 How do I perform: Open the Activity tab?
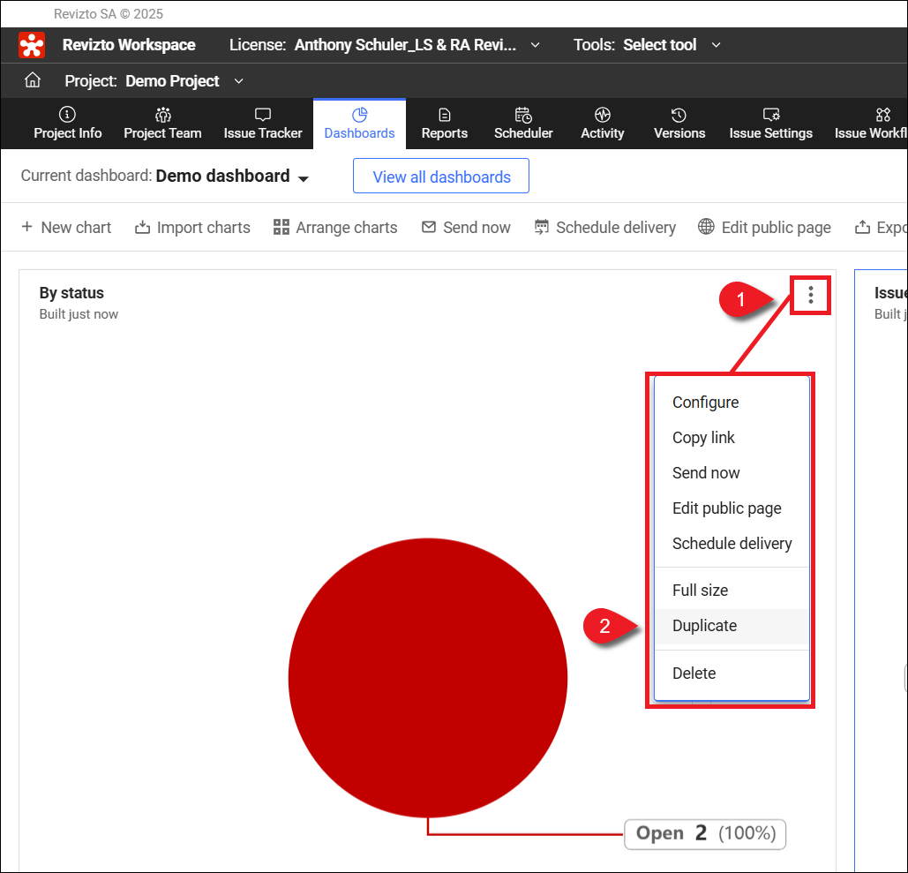603,124
